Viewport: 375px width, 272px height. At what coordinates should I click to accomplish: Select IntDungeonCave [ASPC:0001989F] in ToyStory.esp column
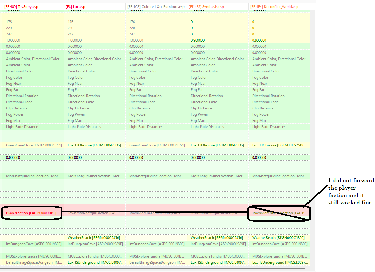click(x=33, y=244)
